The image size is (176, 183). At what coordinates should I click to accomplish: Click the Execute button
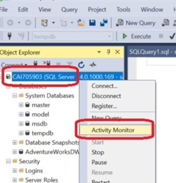point(137,36)
